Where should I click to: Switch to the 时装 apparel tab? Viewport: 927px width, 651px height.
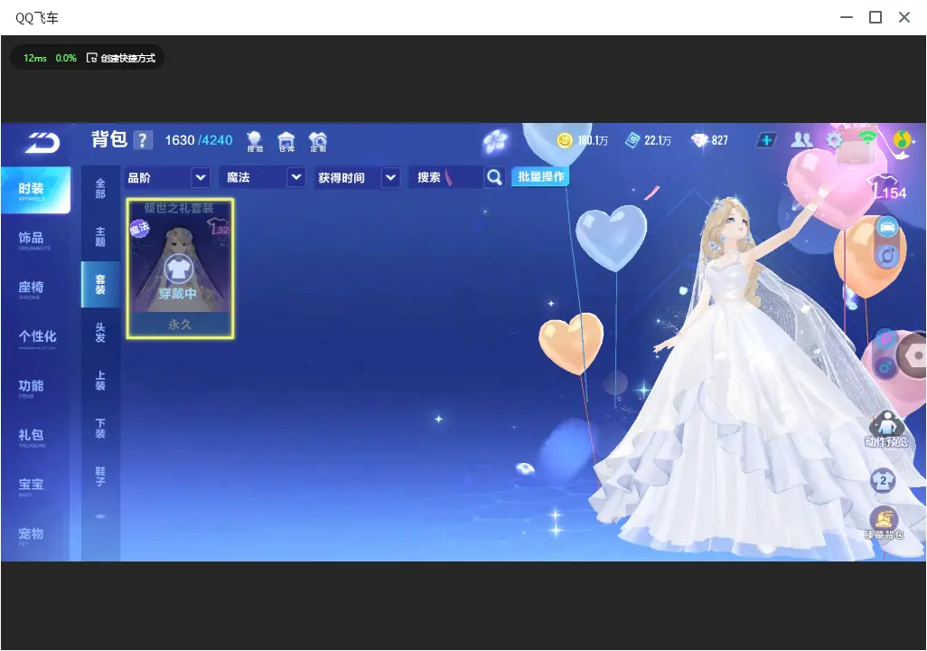point(35,190)
